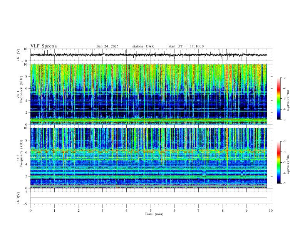Click the "start UT = 17:10:0" text

pyautogui.click(x=186, y=46)
